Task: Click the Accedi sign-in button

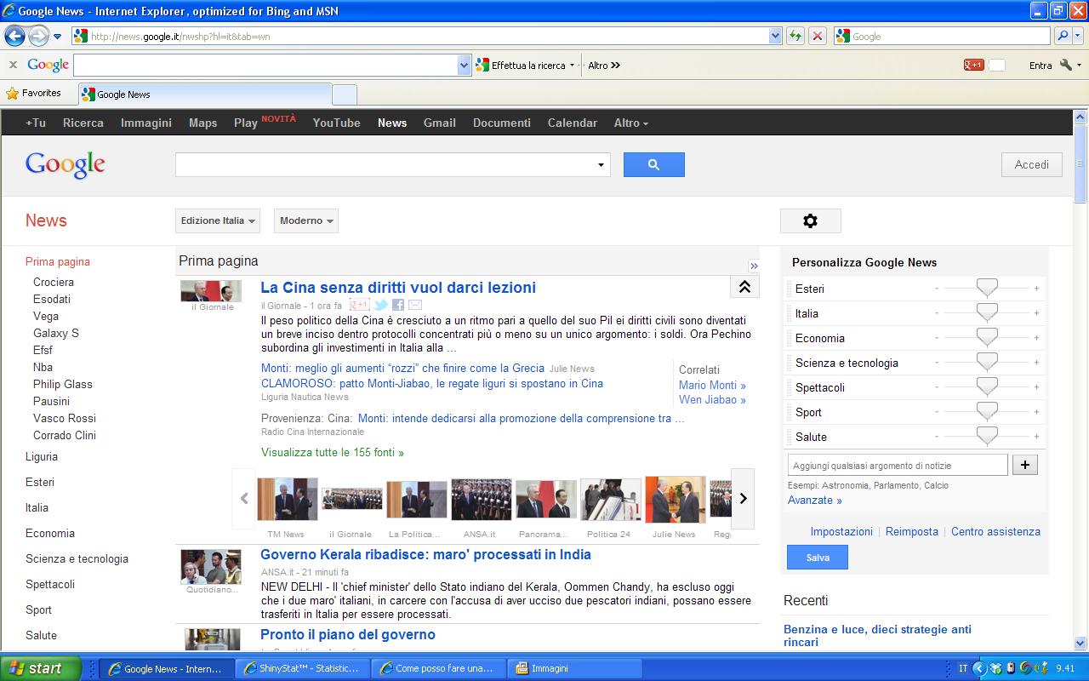Action: [1031, 164]
